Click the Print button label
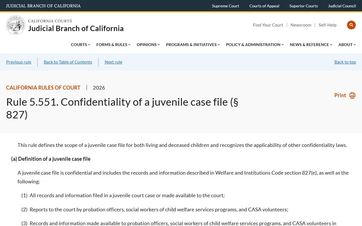The width and height of the screenshot is (362, 226). 340,95
